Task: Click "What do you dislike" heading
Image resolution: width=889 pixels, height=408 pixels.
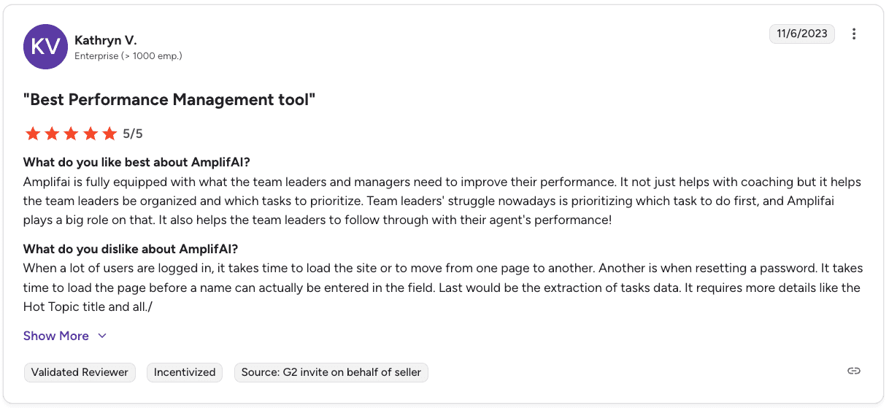Action: pos(131,249)
